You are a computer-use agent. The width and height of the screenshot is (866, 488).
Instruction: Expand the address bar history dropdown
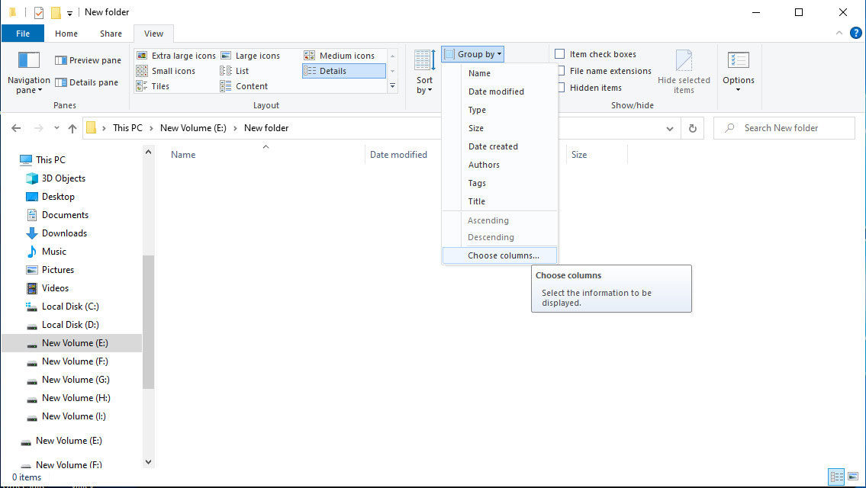coord(671,128)
